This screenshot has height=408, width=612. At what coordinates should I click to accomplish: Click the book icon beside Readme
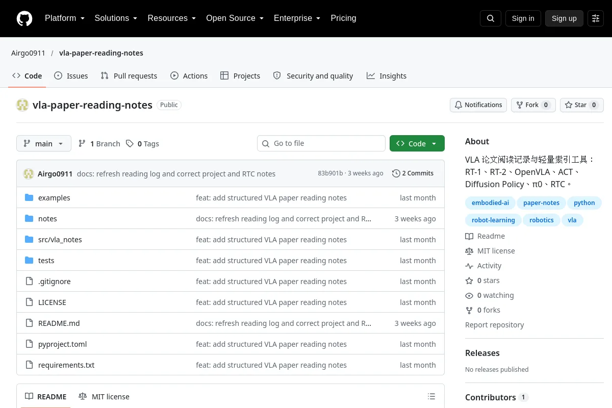pos(469,236)
